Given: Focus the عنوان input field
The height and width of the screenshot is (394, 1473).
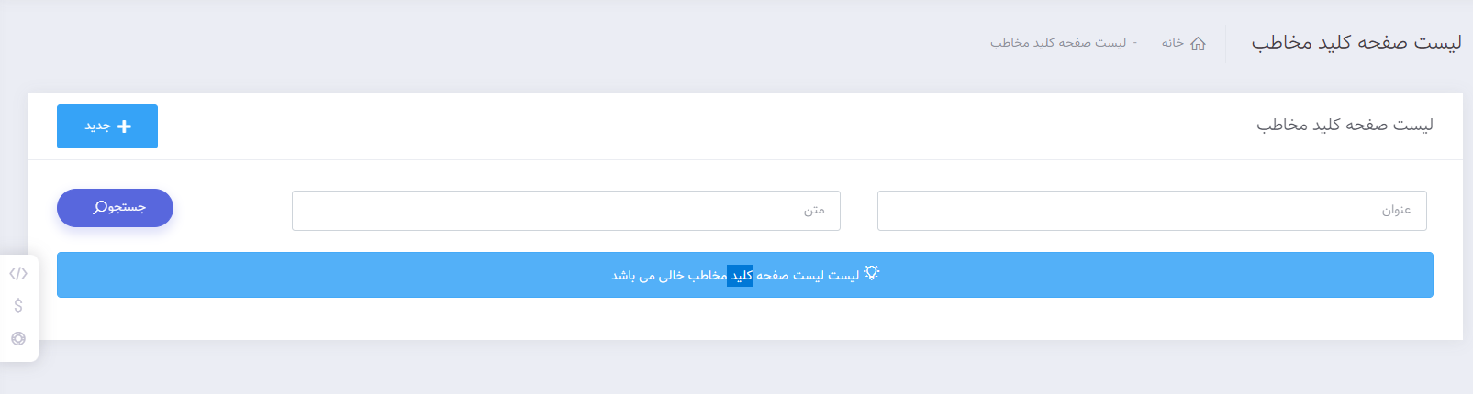Looking at the screenshot, I should click(1151, 211).
